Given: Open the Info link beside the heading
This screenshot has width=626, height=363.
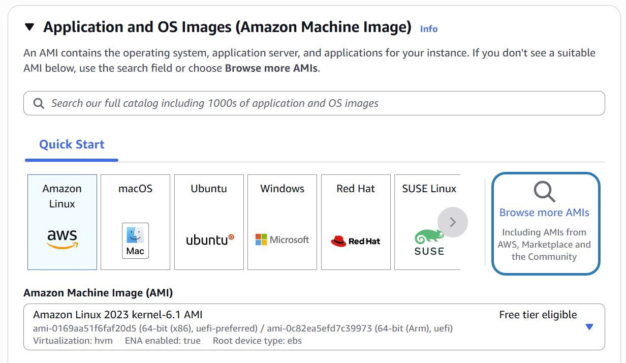Looking at the screenshot, I should pos(428,29).
